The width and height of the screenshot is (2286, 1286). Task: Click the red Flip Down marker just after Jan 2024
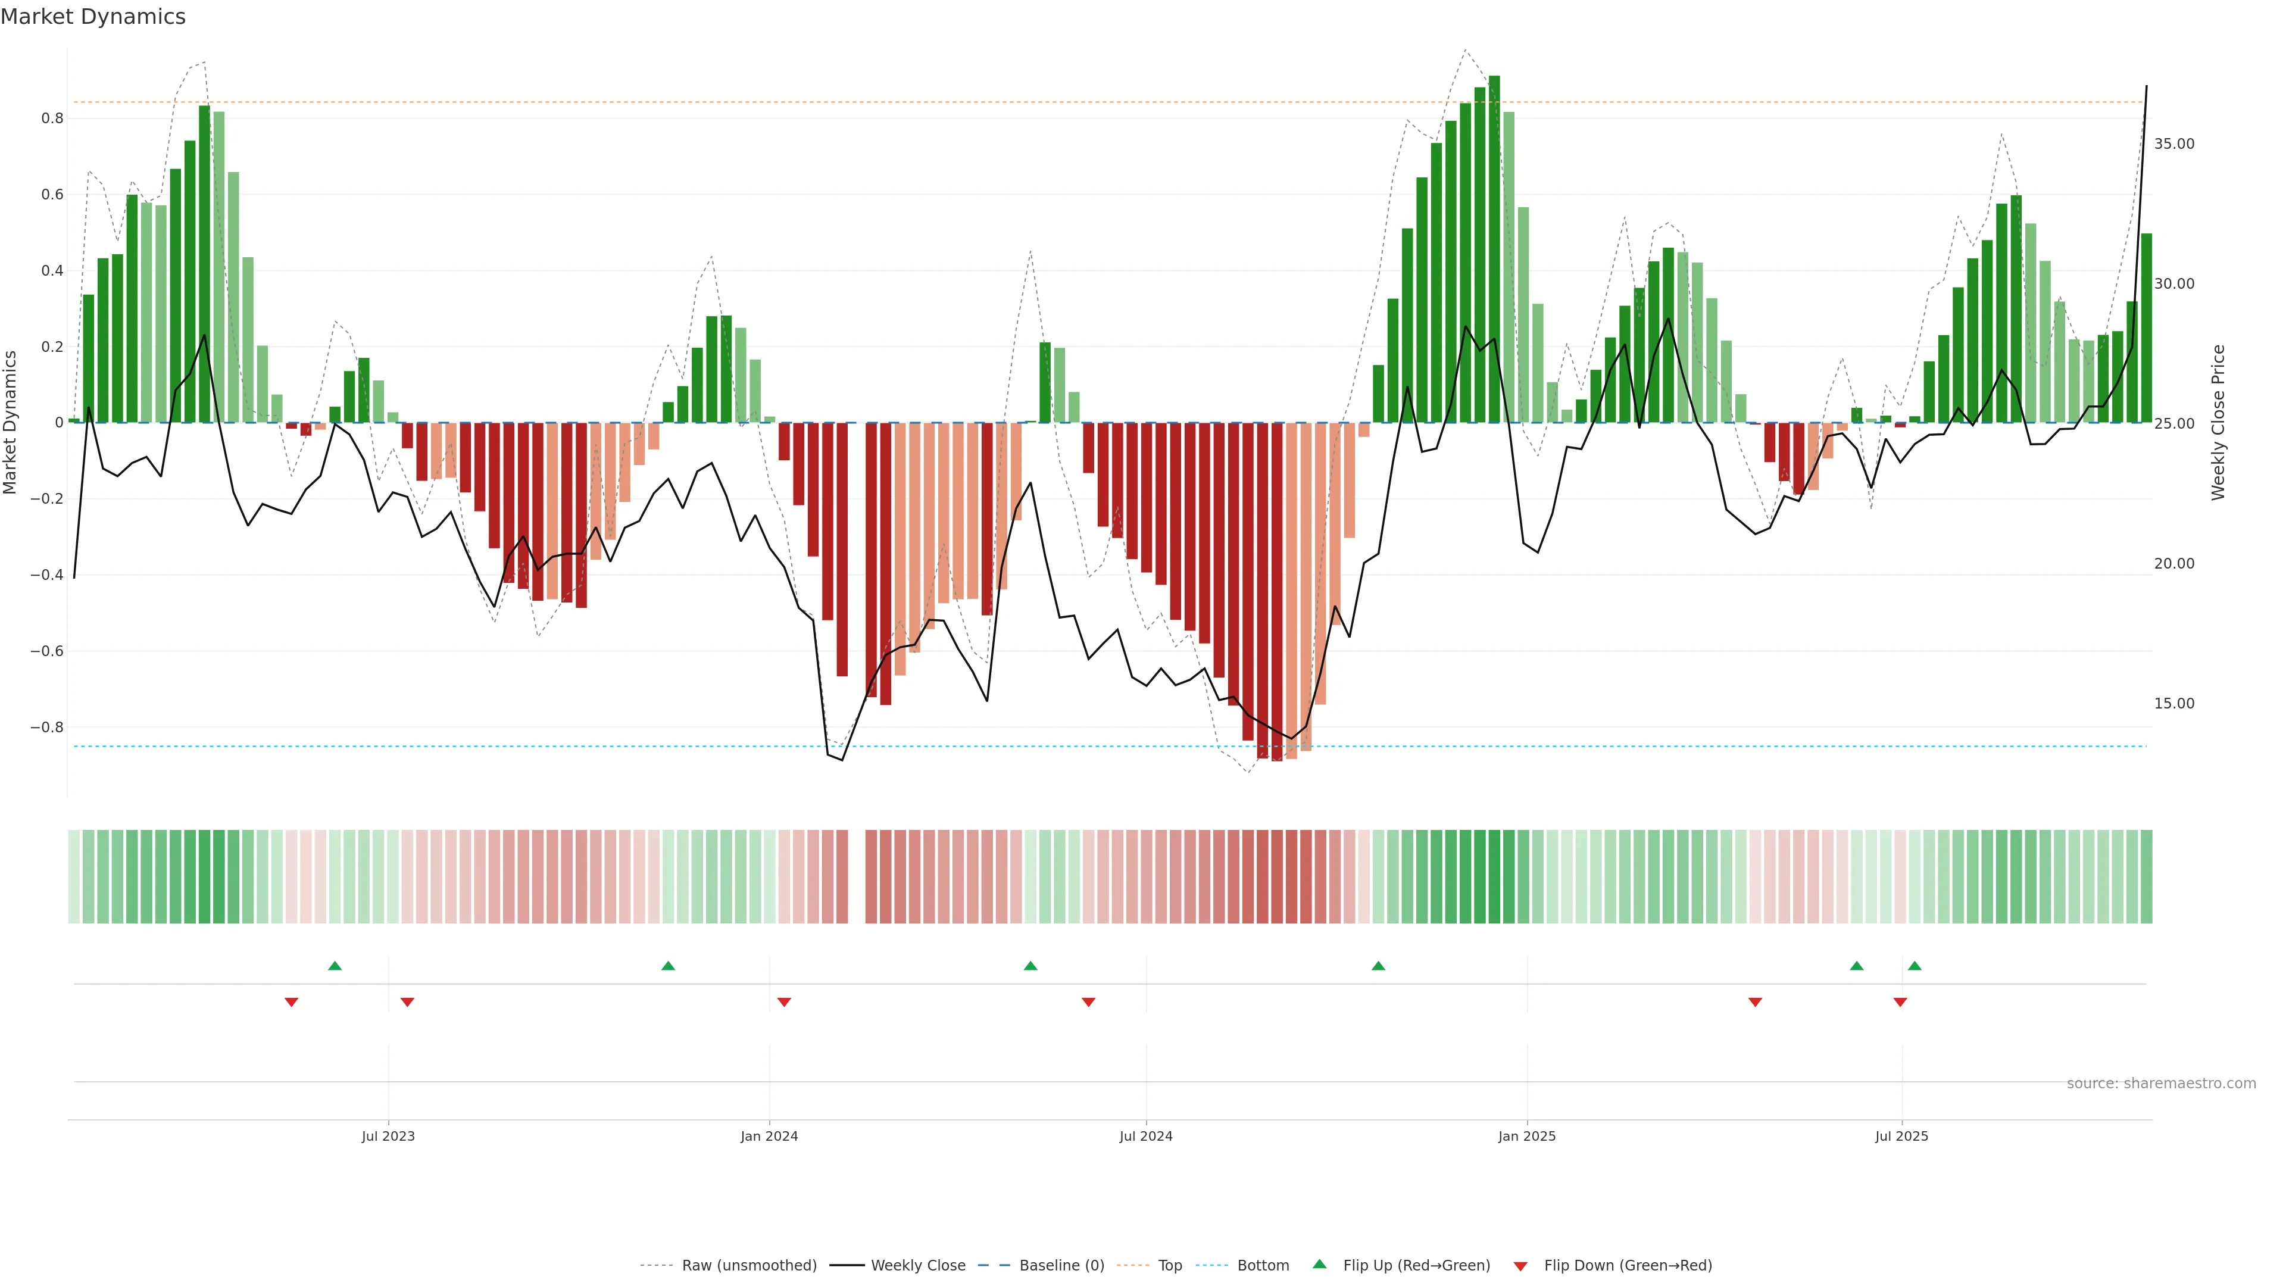coord(783,1002)
